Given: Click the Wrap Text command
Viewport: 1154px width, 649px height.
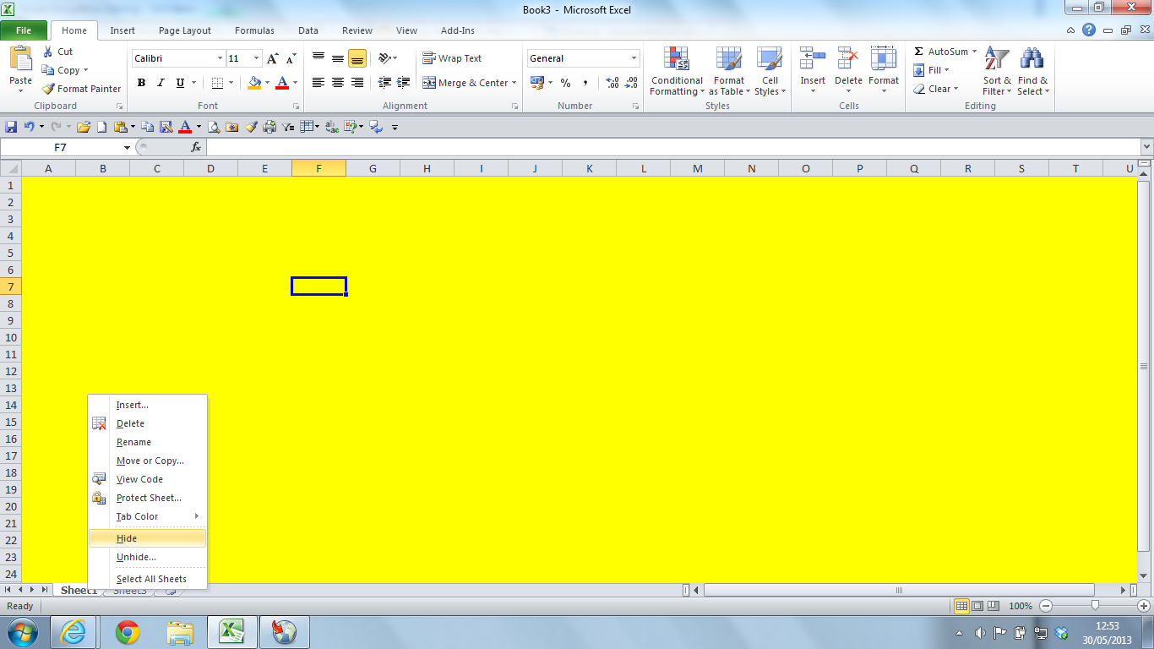Looking at the screenshot, I should coord(453,57).
